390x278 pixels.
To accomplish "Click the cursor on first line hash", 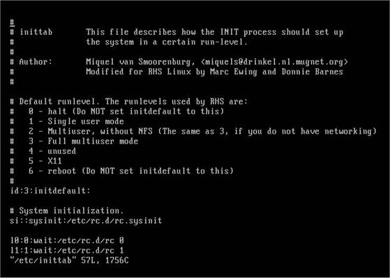I will 12,22.
